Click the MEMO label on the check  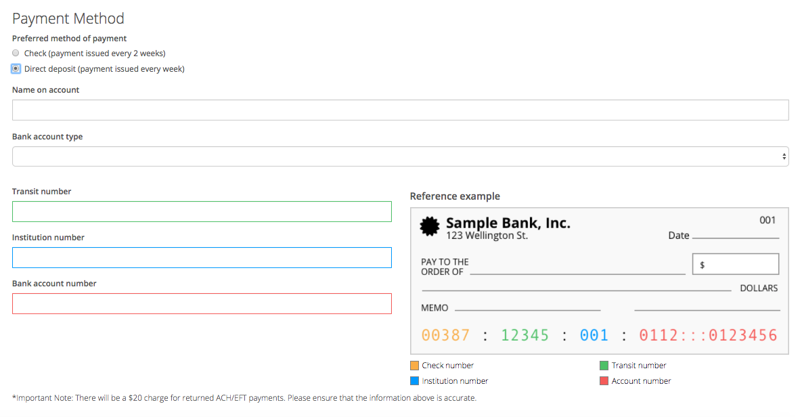tap(435, 307)
